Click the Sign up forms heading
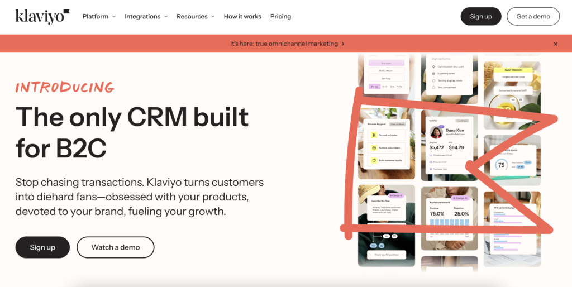The image size is (572, 287). (441, 59)
